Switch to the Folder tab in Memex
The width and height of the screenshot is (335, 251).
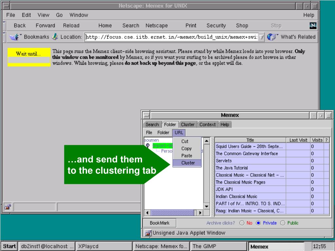tap(170, 125)
